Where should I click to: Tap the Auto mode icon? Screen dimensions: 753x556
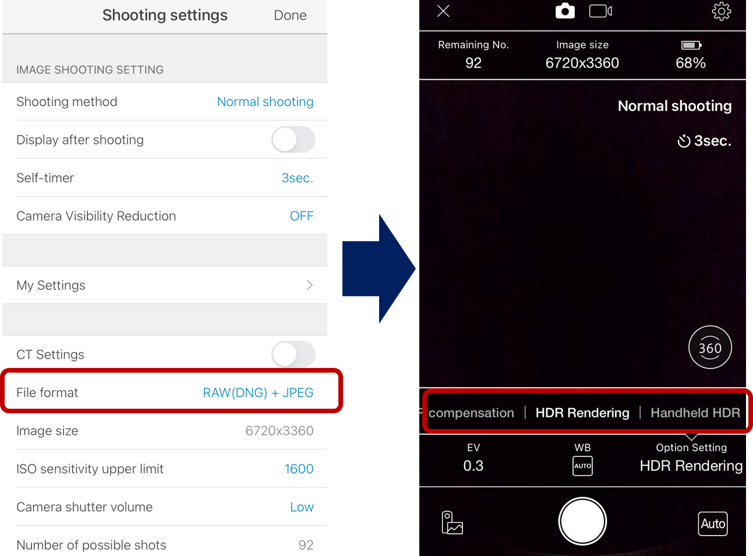(713, 523)
